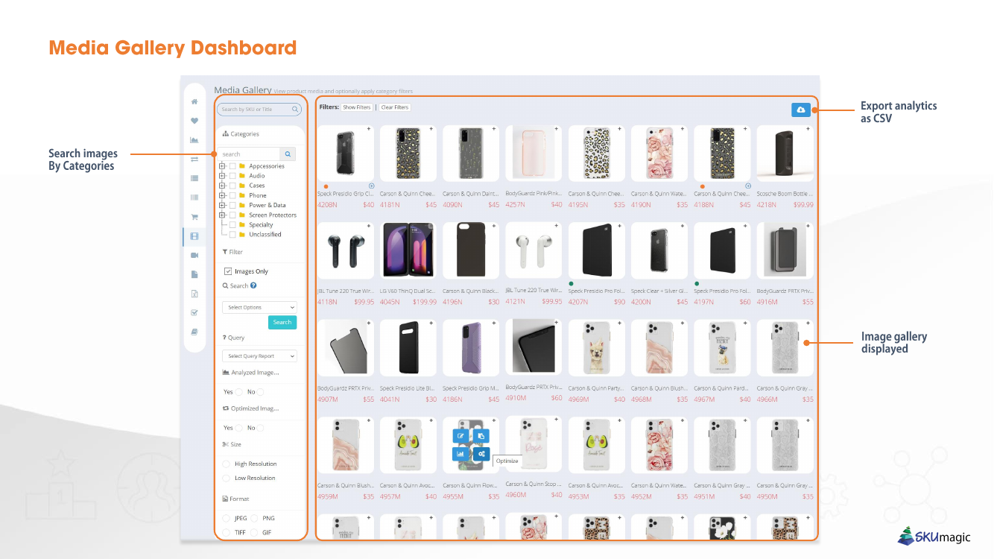Click the Clear Filters button

click(395, 107)
